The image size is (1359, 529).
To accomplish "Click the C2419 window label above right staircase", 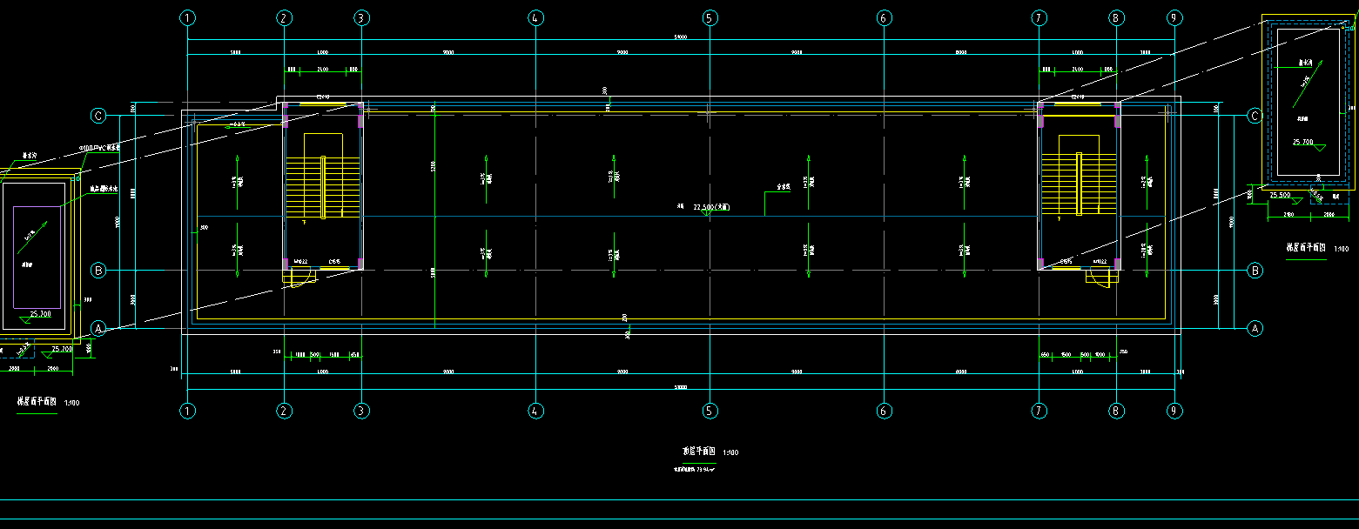I will [x=1078, y=97].
